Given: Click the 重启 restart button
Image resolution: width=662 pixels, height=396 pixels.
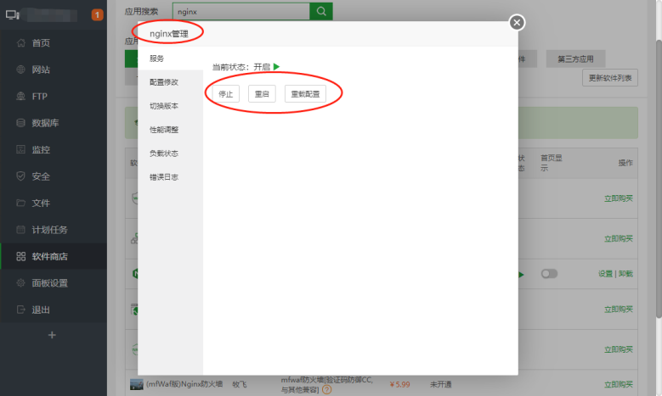Looking at the screenshot, I should click(x=262, y=94).
